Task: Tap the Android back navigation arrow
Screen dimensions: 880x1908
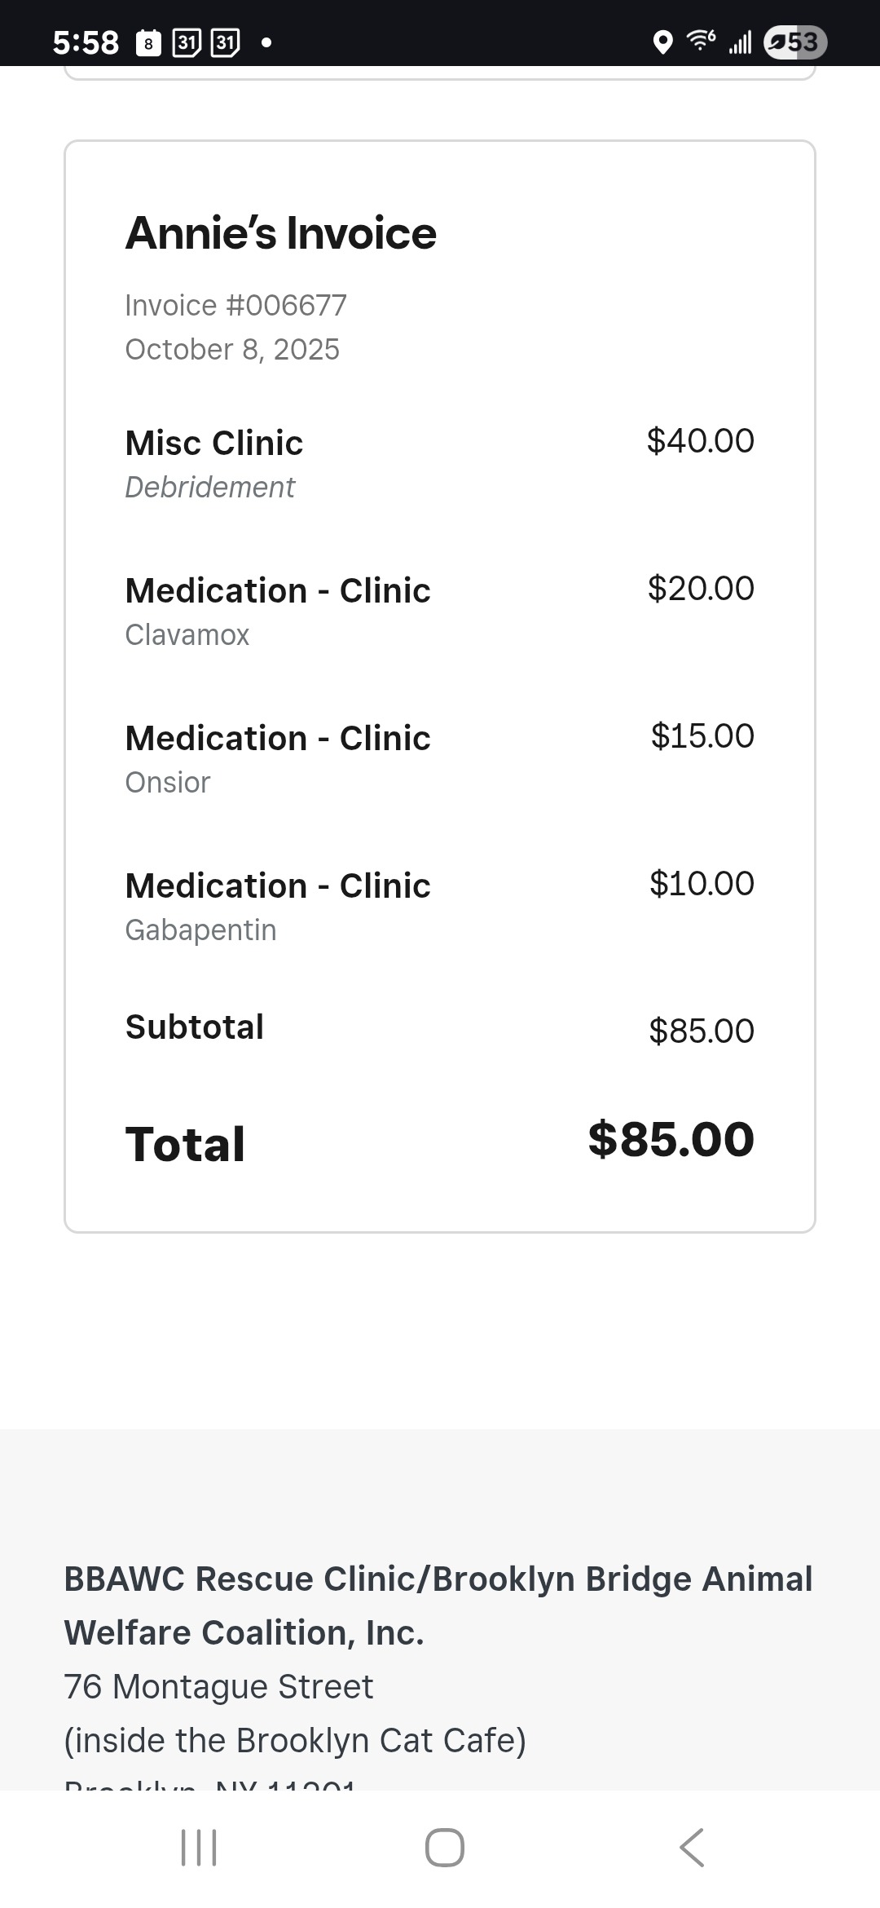Action: 692,1847
